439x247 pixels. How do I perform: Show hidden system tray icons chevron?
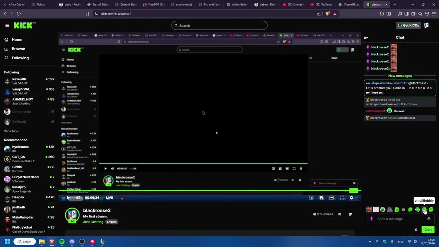370,242
